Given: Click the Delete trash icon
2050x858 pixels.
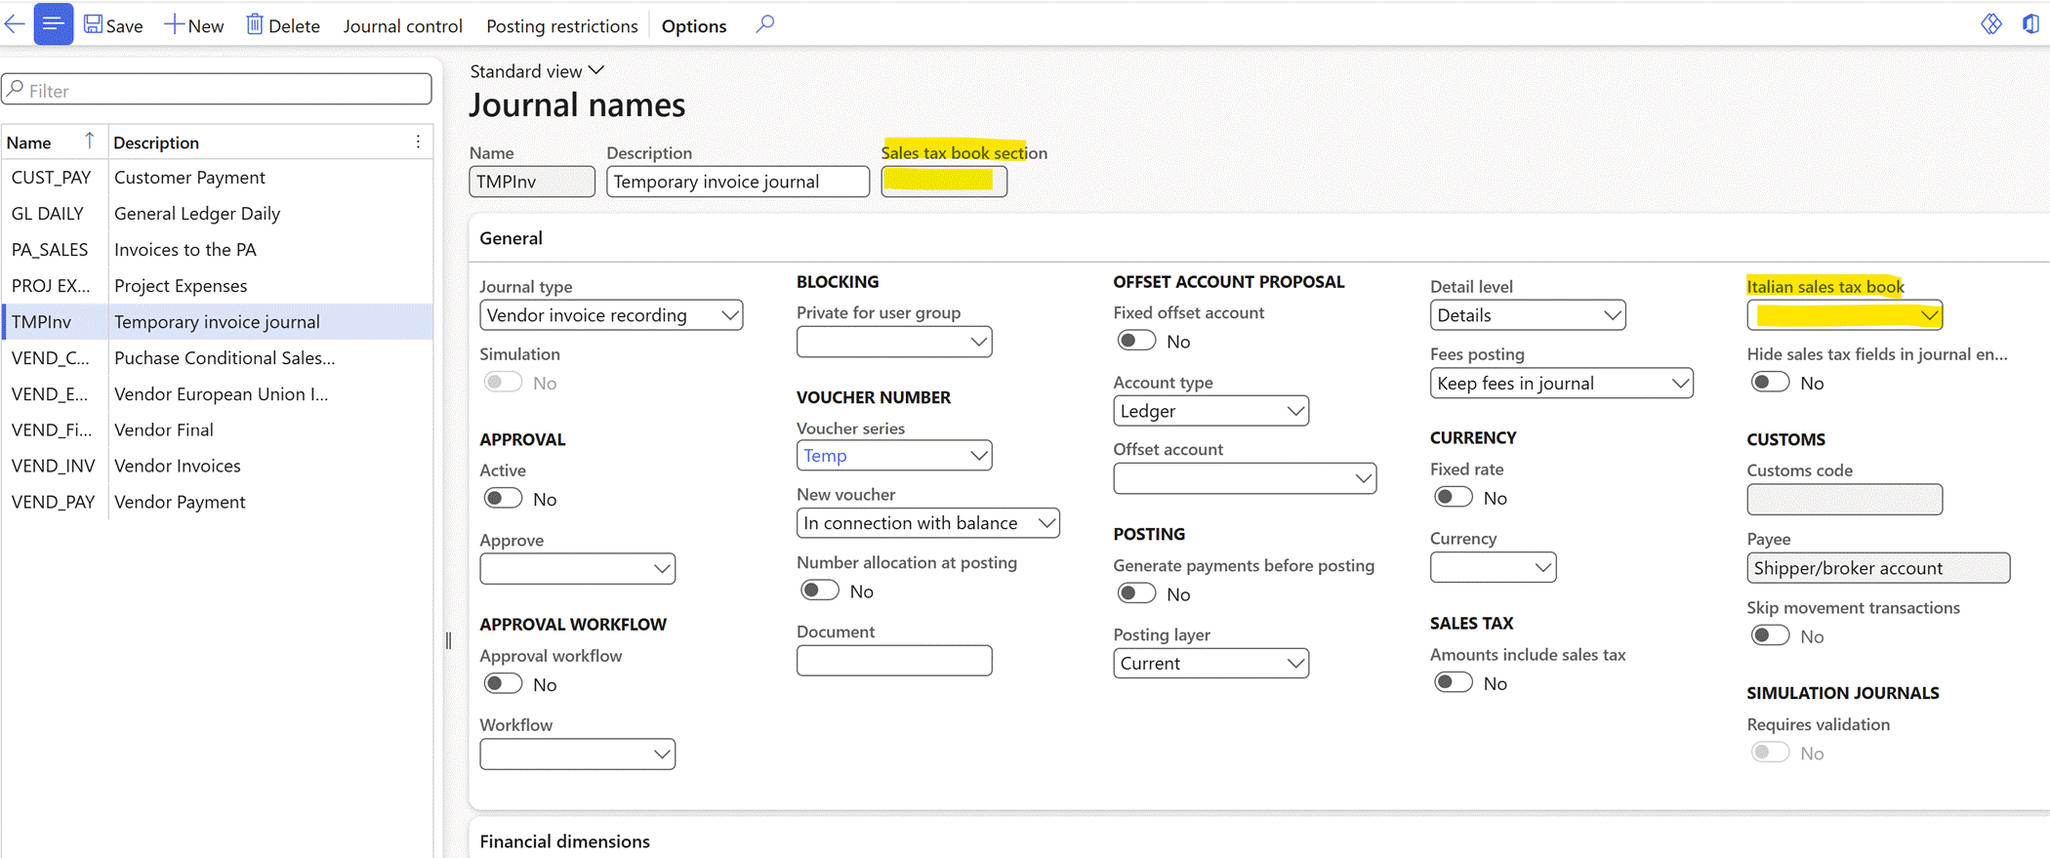Looking at the screenshot, I should click(255, 24).
